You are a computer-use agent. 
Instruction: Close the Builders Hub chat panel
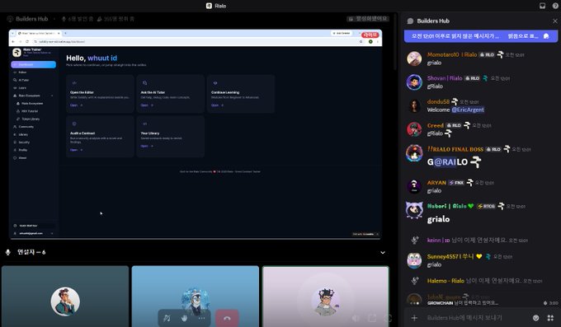point(555,21)
